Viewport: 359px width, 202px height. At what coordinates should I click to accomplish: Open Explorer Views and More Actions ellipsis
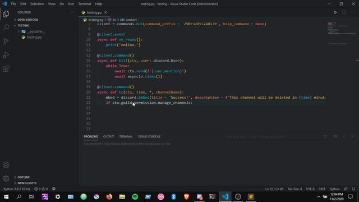pos(71,12)
